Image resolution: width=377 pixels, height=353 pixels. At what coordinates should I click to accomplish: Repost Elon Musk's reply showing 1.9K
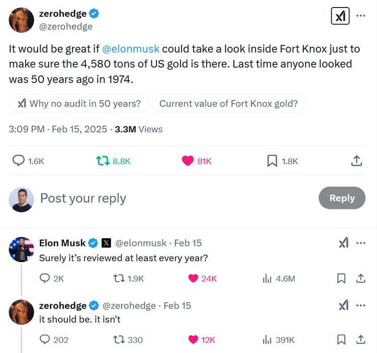point(119,278)
